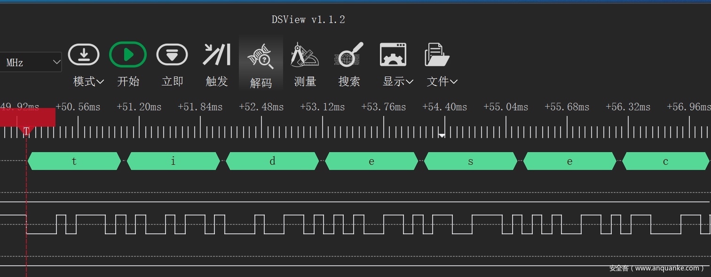The image size is (711, 277).
Task: Expand the 模式 label dropdown arrow
Action: point(100,82)
